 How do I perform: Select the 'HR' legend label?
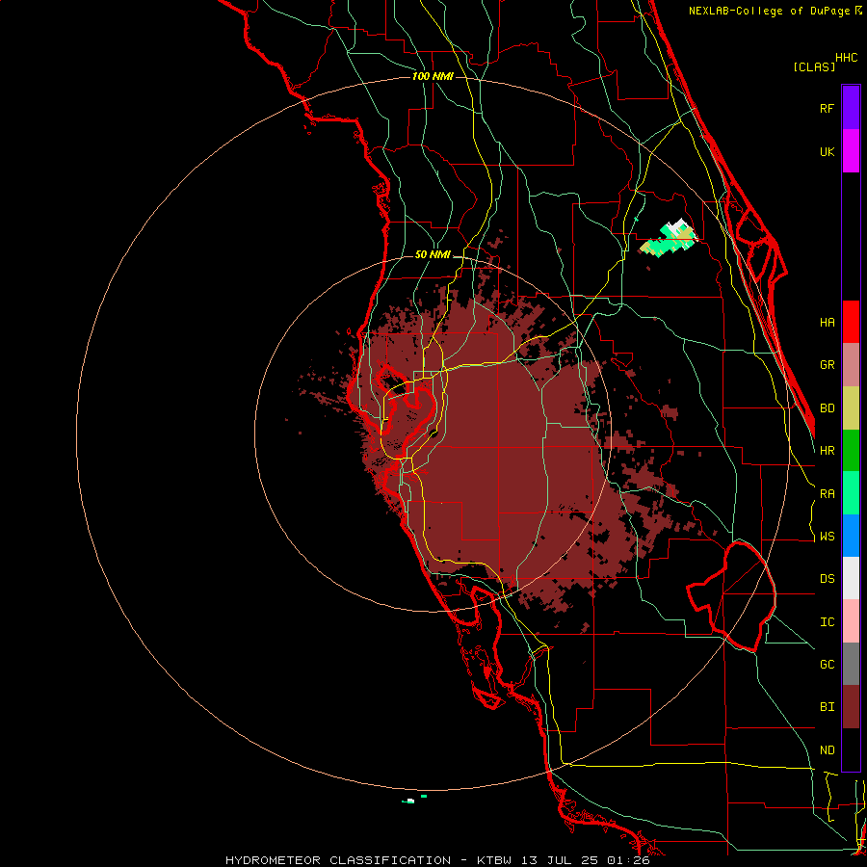tap(827, 451)
